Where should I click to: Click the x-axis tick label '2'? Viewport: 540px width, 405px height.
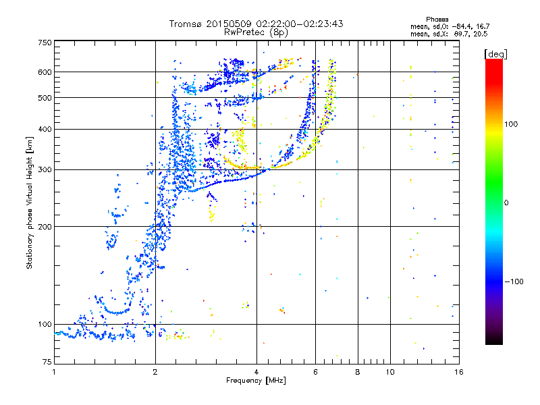155,372
